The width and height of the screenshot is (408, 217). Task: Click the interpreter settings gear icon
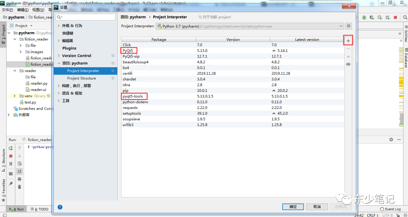[348, 26]
